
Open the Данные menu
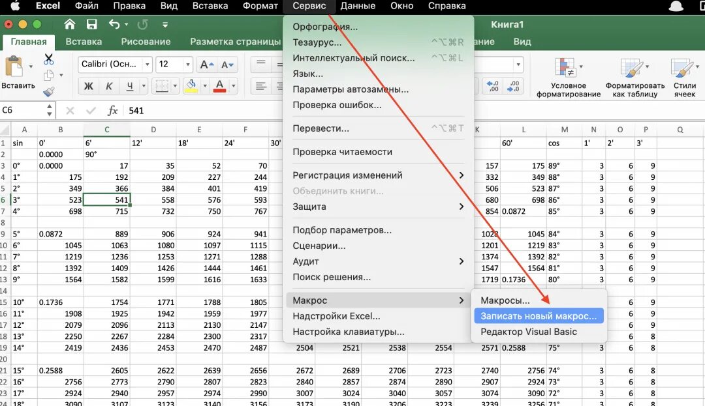click(x=356, y=5)
